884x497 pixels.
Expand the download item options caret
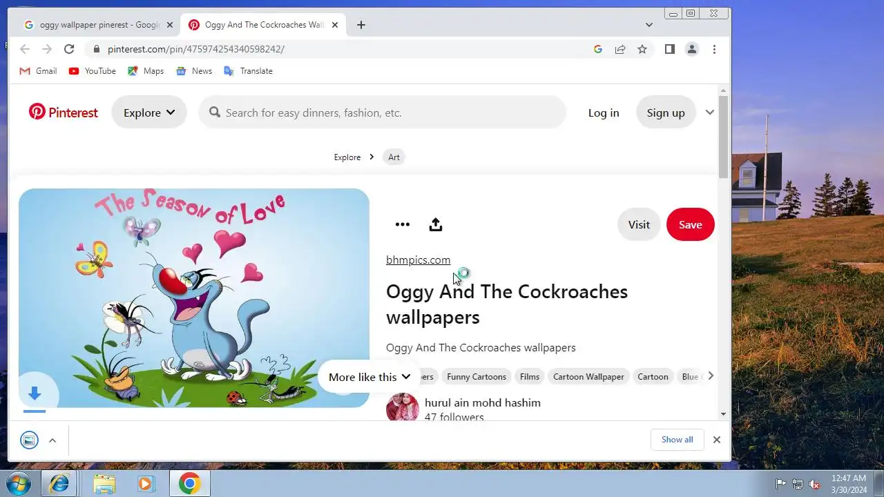point(52,440)
